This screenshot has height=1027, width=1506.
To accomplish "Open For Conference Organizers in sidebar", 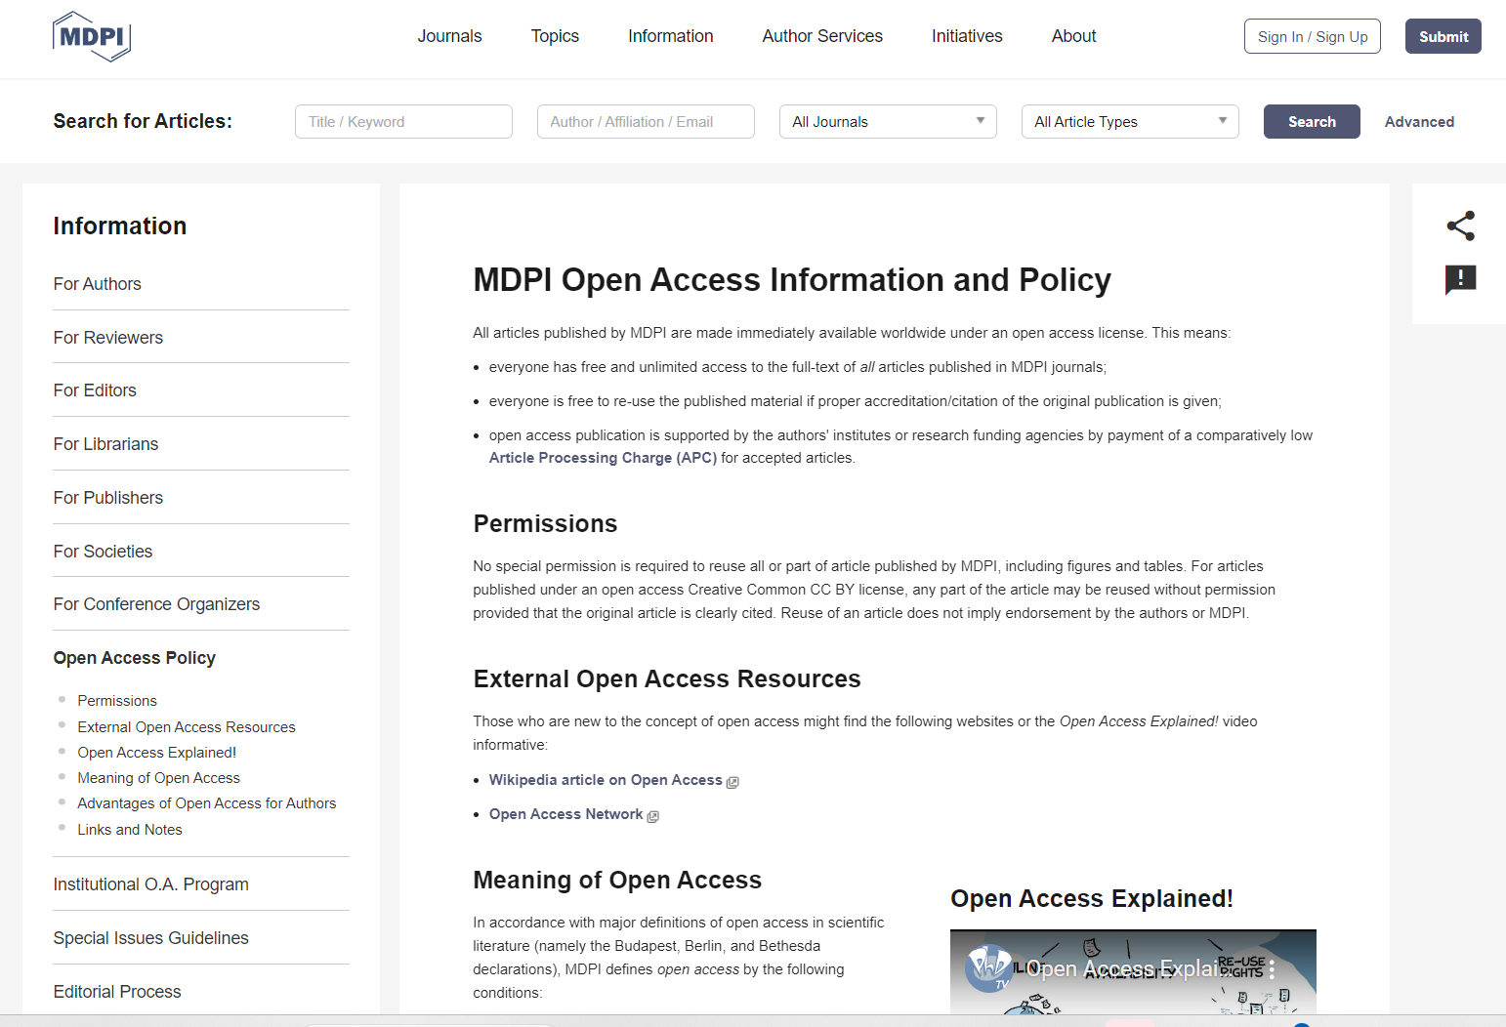I will click(x=156, y=604).
